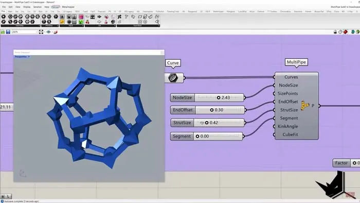
Task: Choose the yellow Panel component icon
Action: pyautogui.click(x=62, y=22)
